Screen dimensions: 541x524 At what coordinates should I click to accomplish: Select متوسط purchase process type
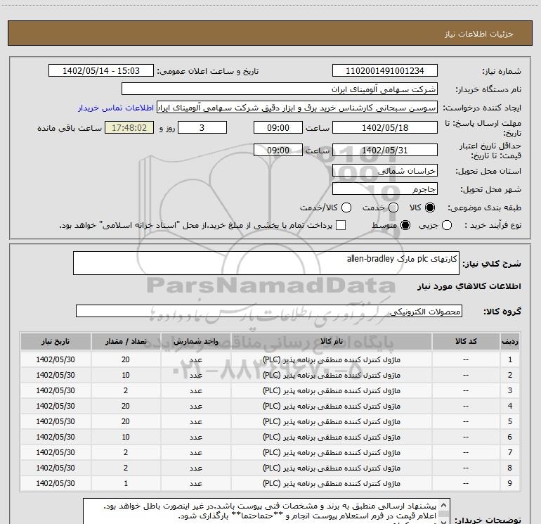(x=405, y=226)
